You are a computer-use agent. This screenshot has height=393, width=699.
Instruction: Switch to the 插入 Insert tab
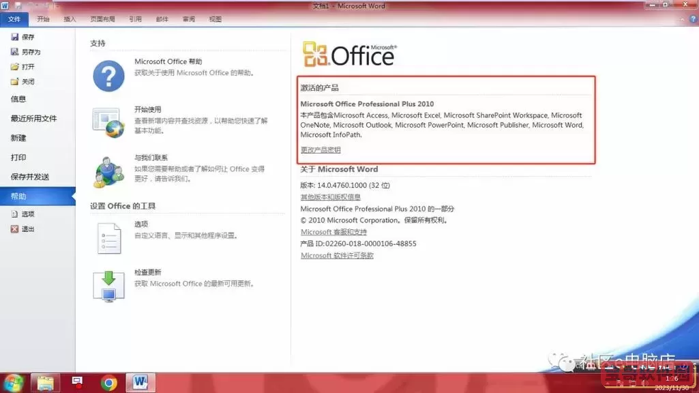point(70,19)
